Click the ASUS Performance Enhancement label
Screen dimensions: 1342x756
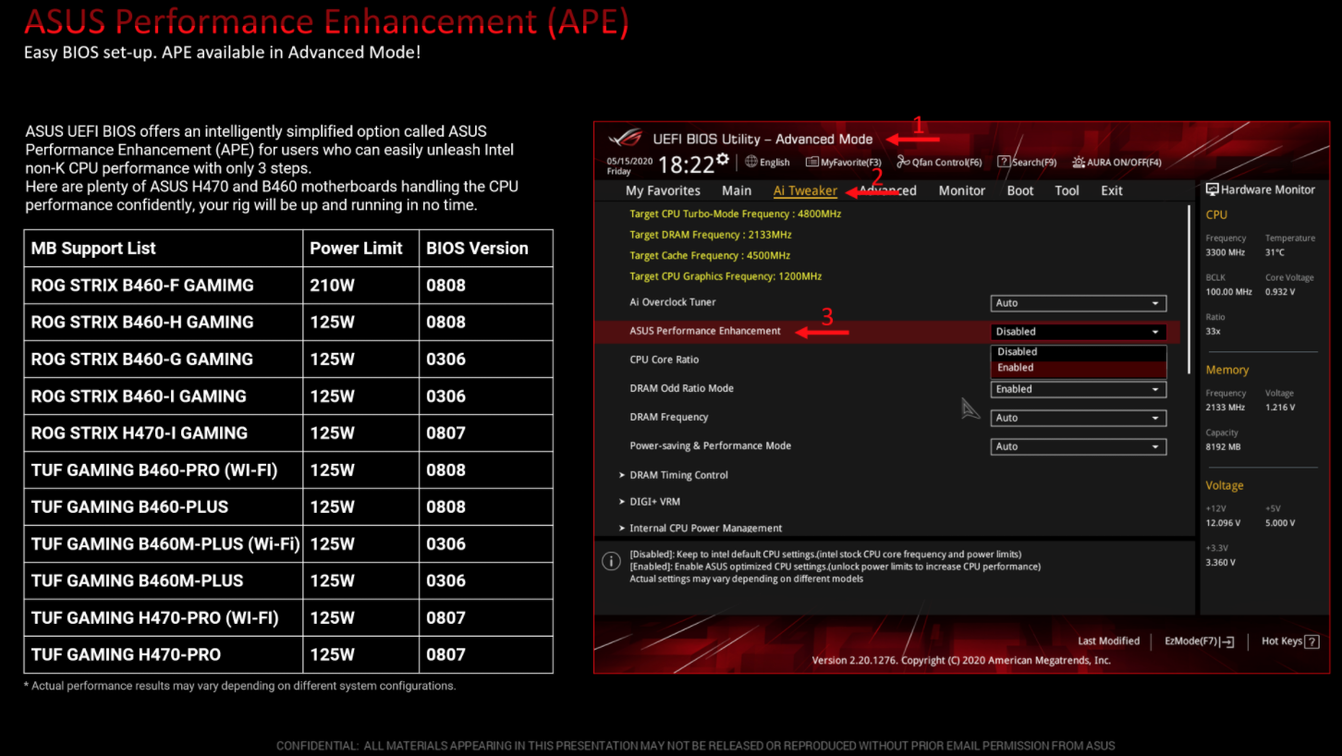705,331
